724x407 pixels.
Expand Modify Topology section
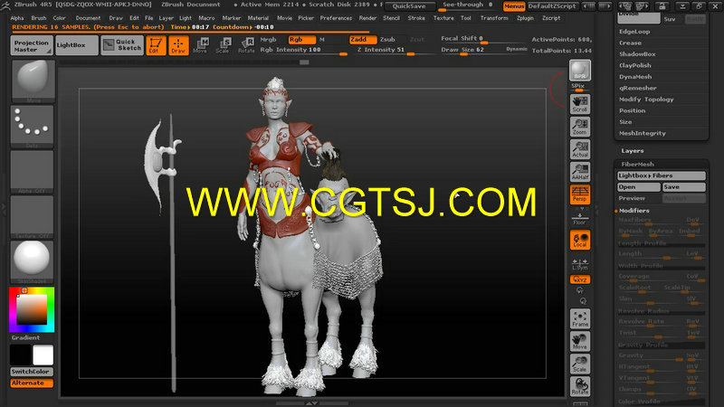646,99
